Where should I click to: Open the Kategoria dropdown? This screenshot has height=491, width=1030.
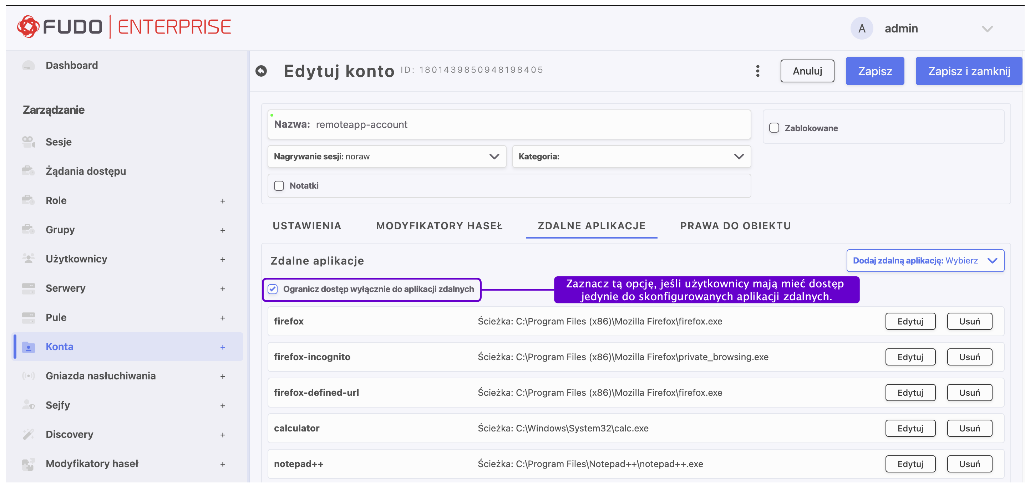tap(631, 157)
